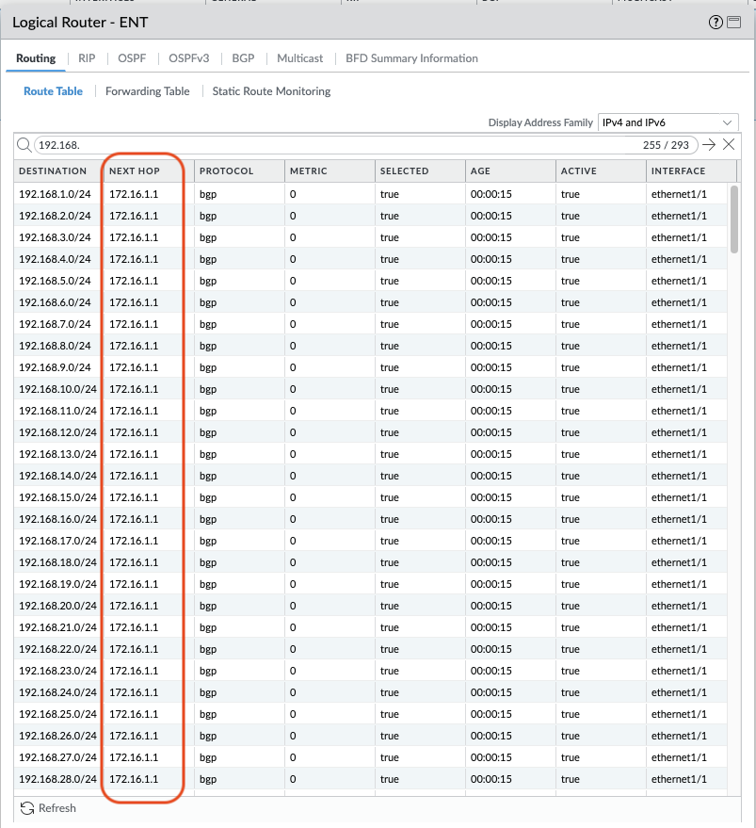The width and height of the screenshot is (756, 828).
Task: Open the Display Address Family dropdown
Action: pos(668,122)
